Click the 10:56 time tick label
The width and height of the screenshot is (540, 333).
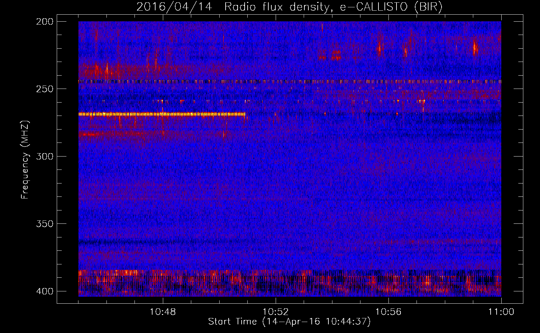pos(388,312)
